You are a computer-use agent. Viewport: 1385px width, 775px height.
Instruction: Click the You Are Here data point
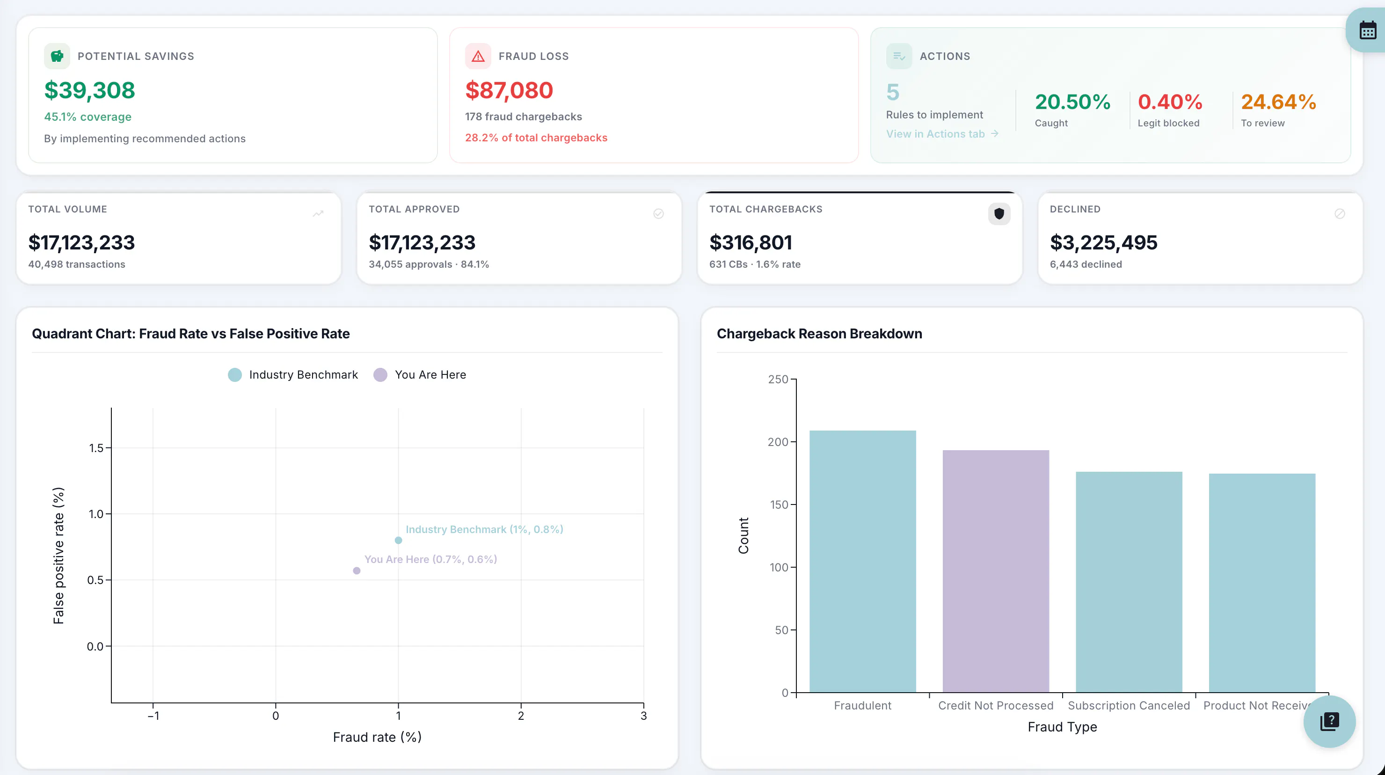point(357,570)
